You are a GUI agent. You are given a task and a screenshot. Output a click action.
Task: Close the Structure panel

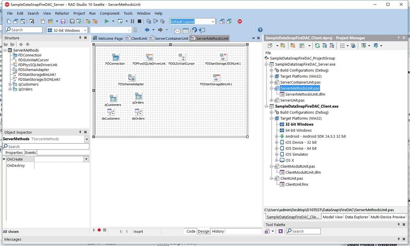tap(85, 38)
